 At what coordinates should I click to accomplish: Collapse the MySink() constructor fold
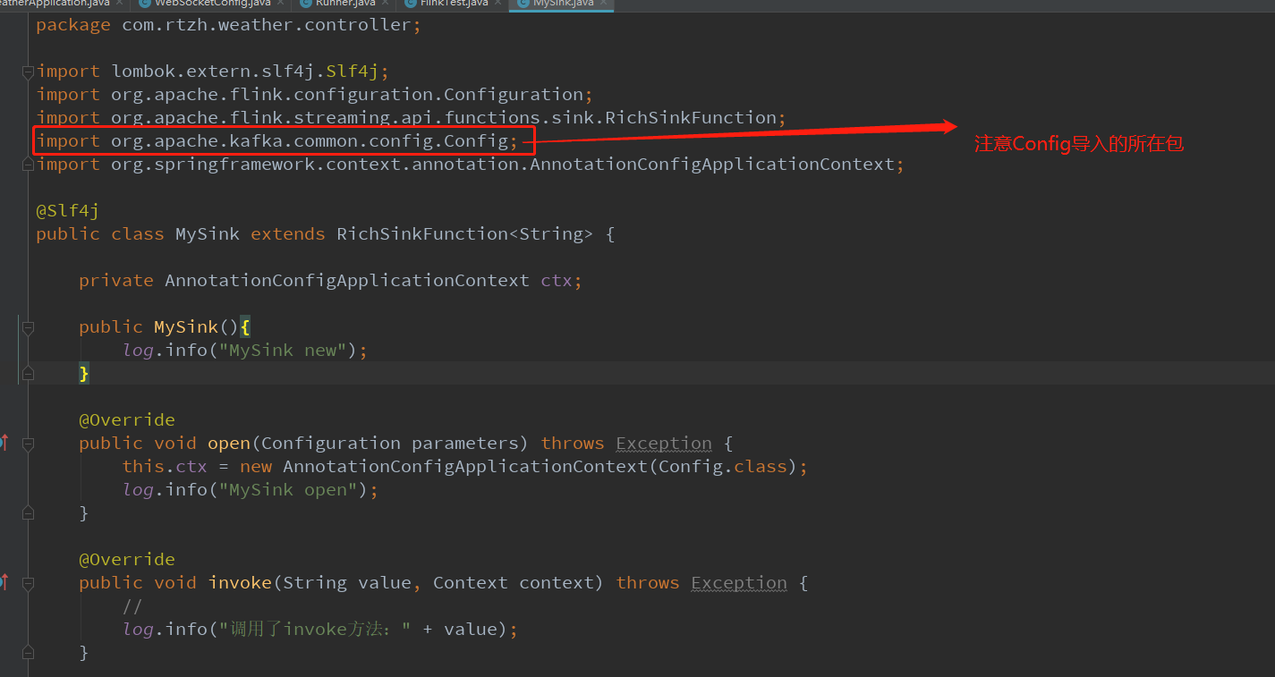[29, 327]
